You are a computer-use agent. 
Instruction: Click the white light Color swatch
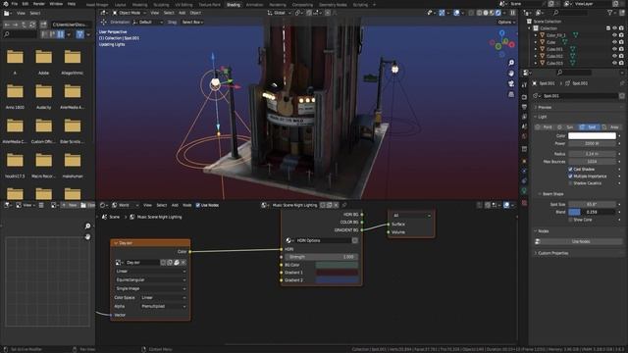click(592, 136)
